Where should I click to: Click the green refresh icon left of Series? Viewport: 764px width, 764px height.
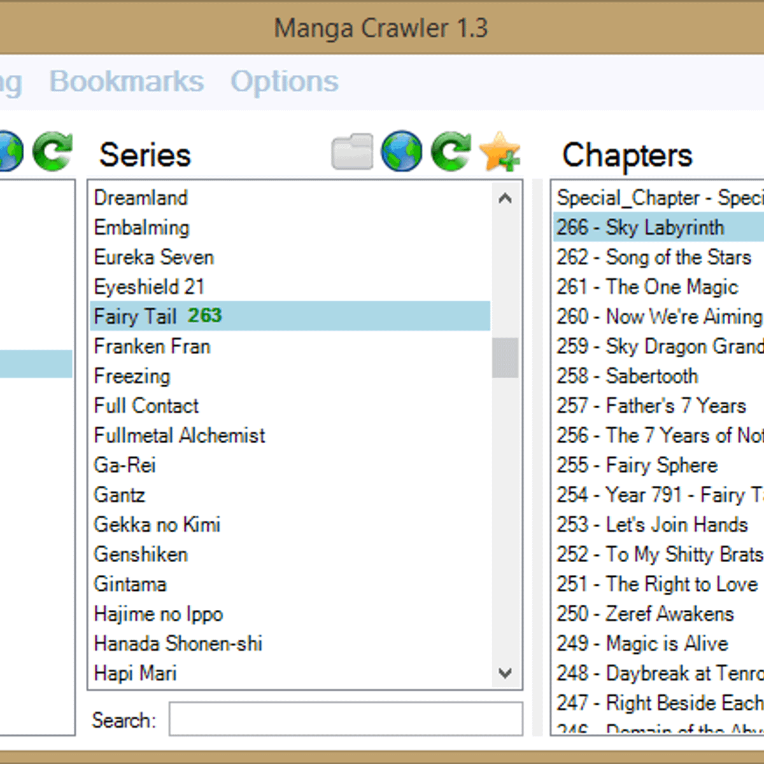[x=53, y=152]
